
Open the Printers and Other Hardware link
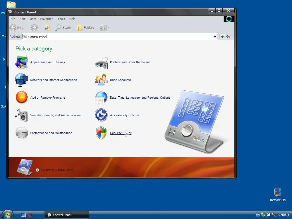point(130,62)
